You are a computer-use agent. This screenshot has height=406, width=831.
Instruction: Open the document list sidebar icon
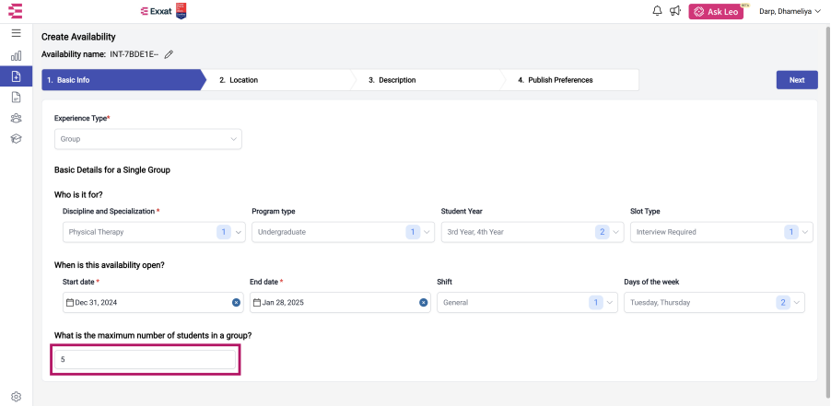tap(16, 97)
